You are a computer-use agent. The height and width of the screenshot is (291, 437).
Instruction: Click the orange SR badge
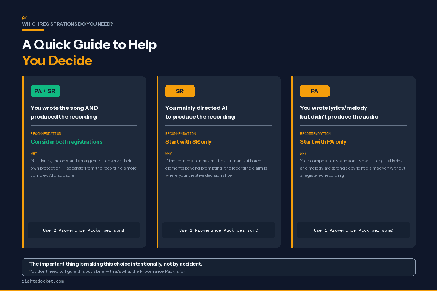point(180,91)
